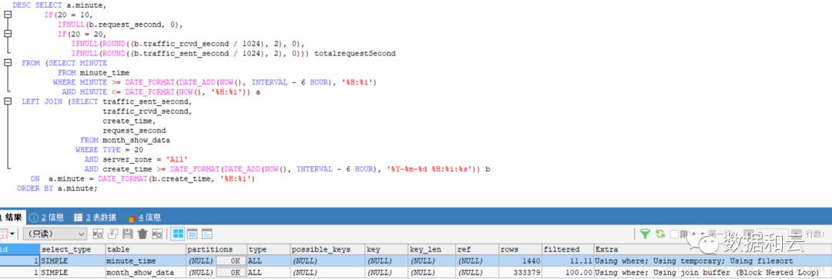
Task: Switch to form view mode icon
Action: [x=192, y=234]
